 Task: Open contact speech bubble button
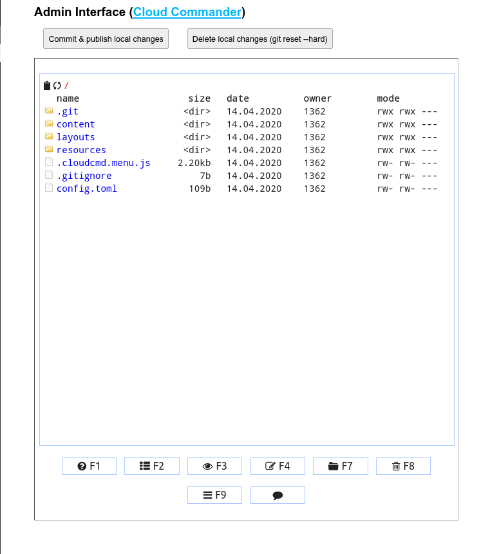point(278,495)
